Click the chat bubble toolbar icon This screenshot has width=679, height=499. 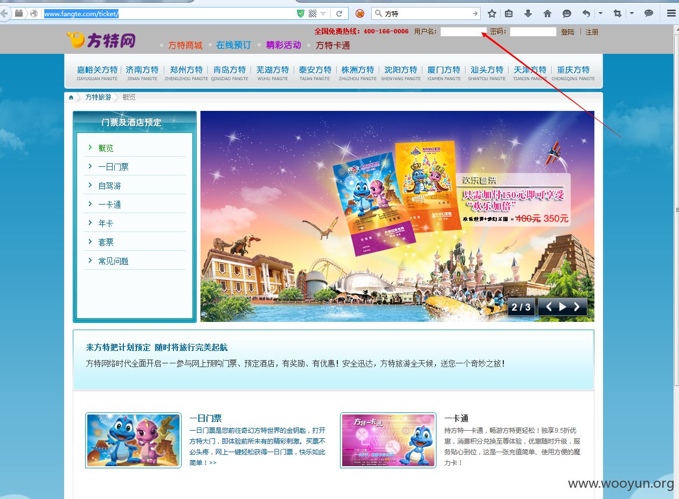pos(649,13)
